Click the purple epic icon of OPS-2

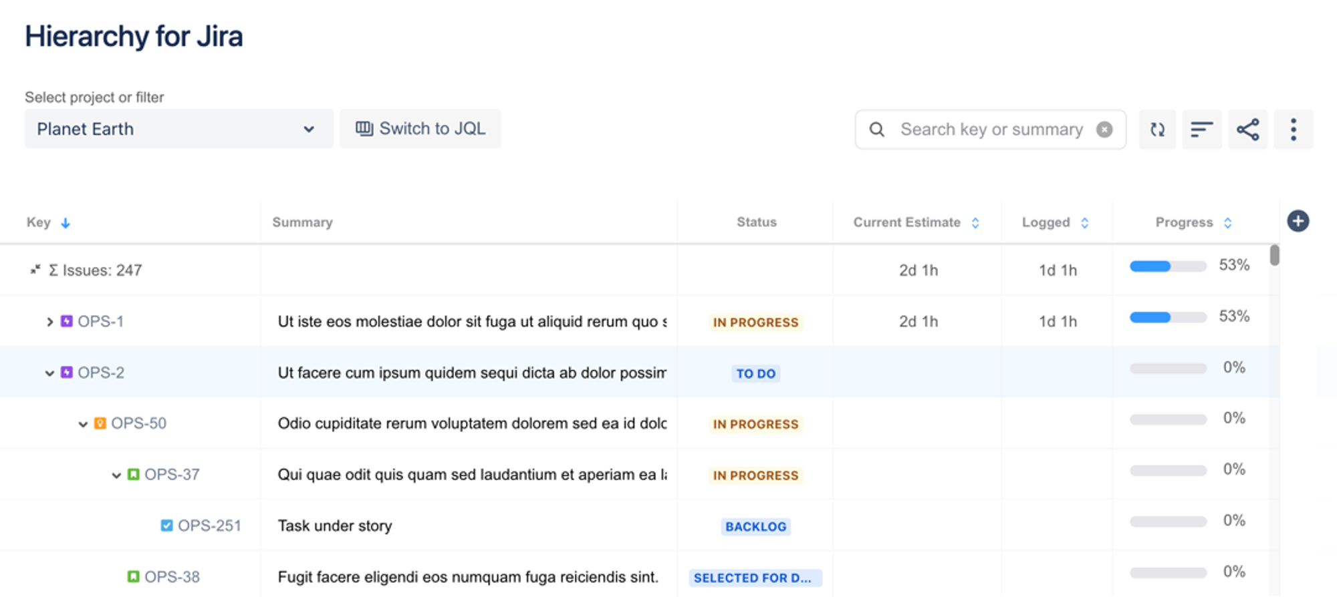coord(67,372)
